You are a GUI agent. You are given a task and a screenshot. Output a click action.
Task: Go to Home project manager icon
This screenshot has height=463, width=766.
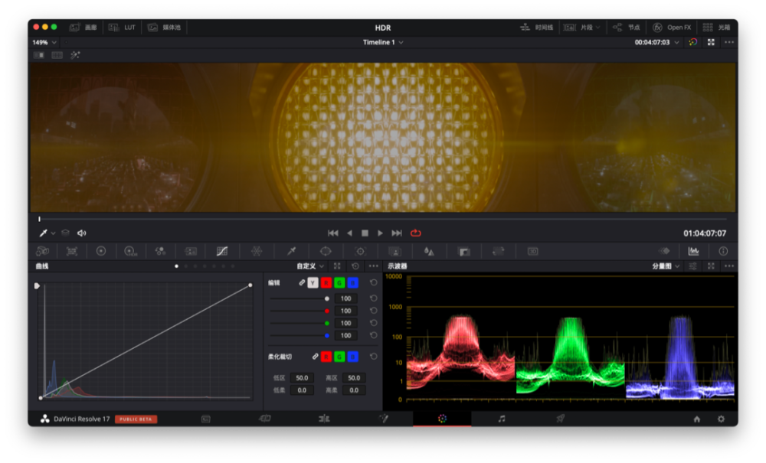pos(696,419)
